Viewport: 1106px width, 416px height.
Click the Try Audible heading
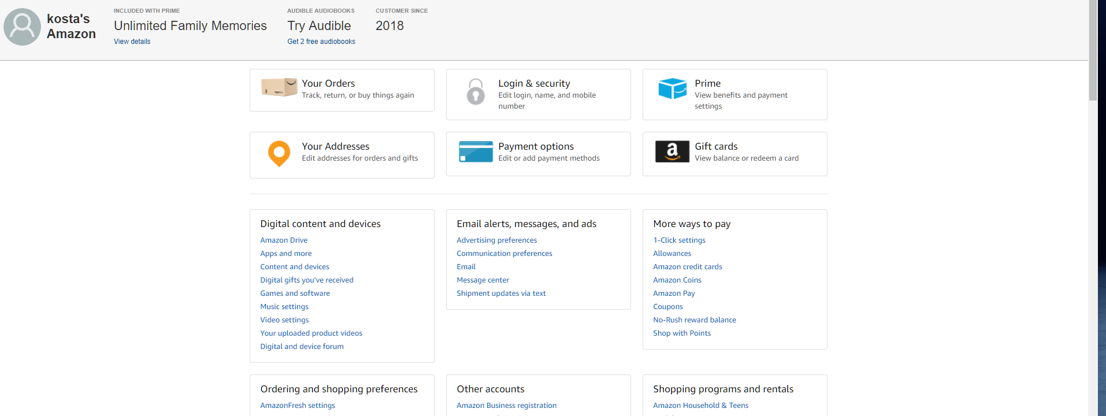click(319, 26)
